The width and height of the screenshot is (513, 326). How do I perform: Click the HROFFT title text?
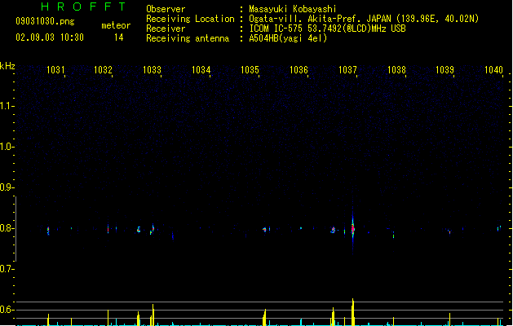click(x=84, y=7)
